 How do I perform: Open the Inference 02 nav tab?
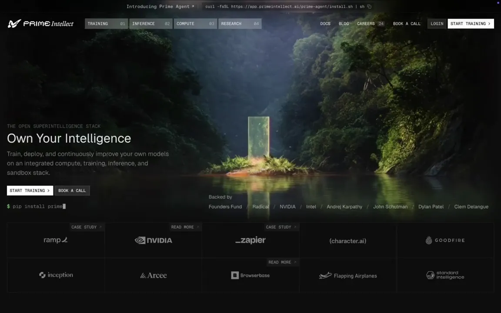coord(151,23)
